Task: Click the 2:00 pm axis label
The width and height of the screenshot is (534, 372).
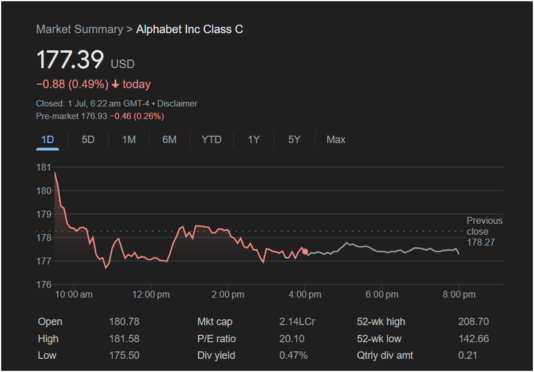Action: 228,295
